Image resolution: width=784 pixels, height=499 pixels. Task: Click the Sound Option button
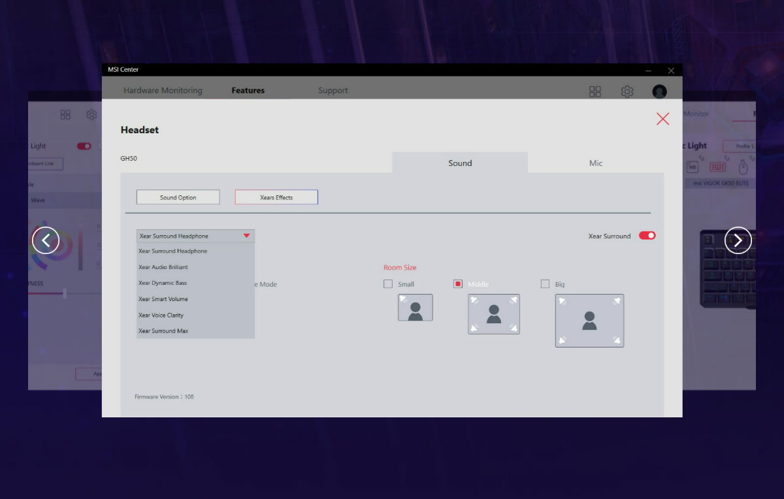pos(178,197)
